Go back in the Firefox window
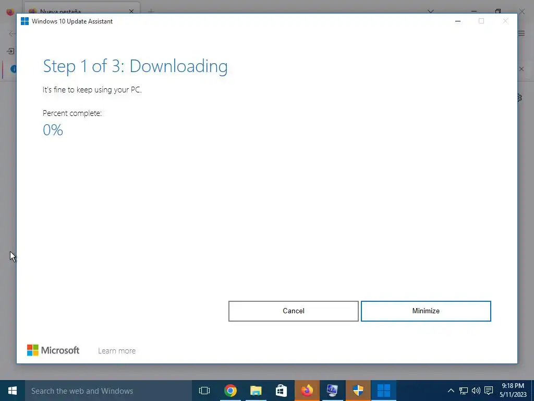Viewport: 534px width, 401px height. (13, 33)
